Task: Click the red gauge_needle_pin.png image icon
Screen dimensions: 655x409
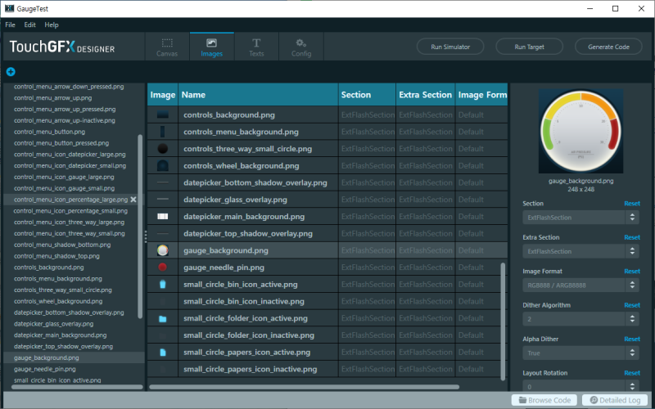Action: [162, 267]
